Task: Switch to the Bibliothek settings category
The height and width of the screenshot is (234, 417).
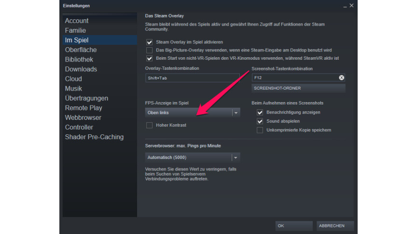Action: 79,59
